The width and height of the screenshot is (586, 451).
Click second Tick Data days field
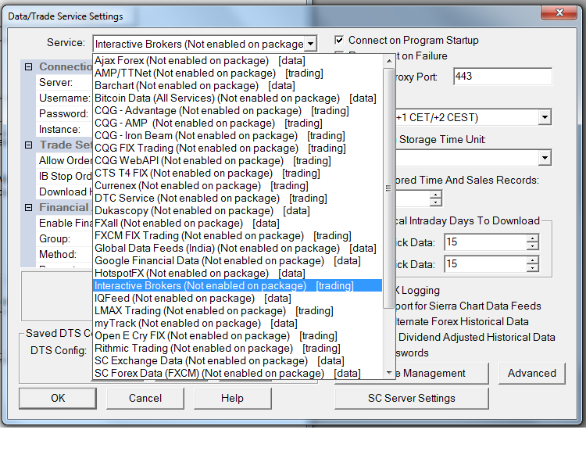[485, 264]
